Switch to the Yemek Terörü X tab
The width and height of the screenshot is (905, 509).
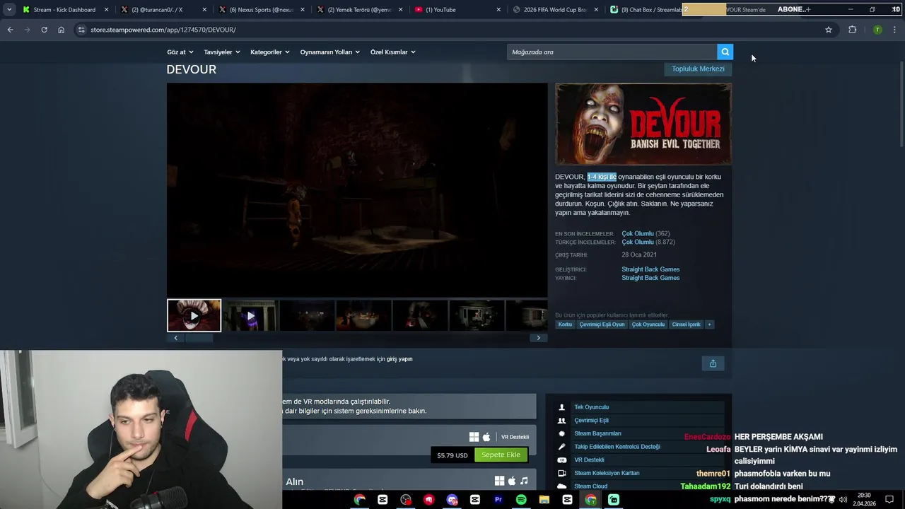(358, 10)
